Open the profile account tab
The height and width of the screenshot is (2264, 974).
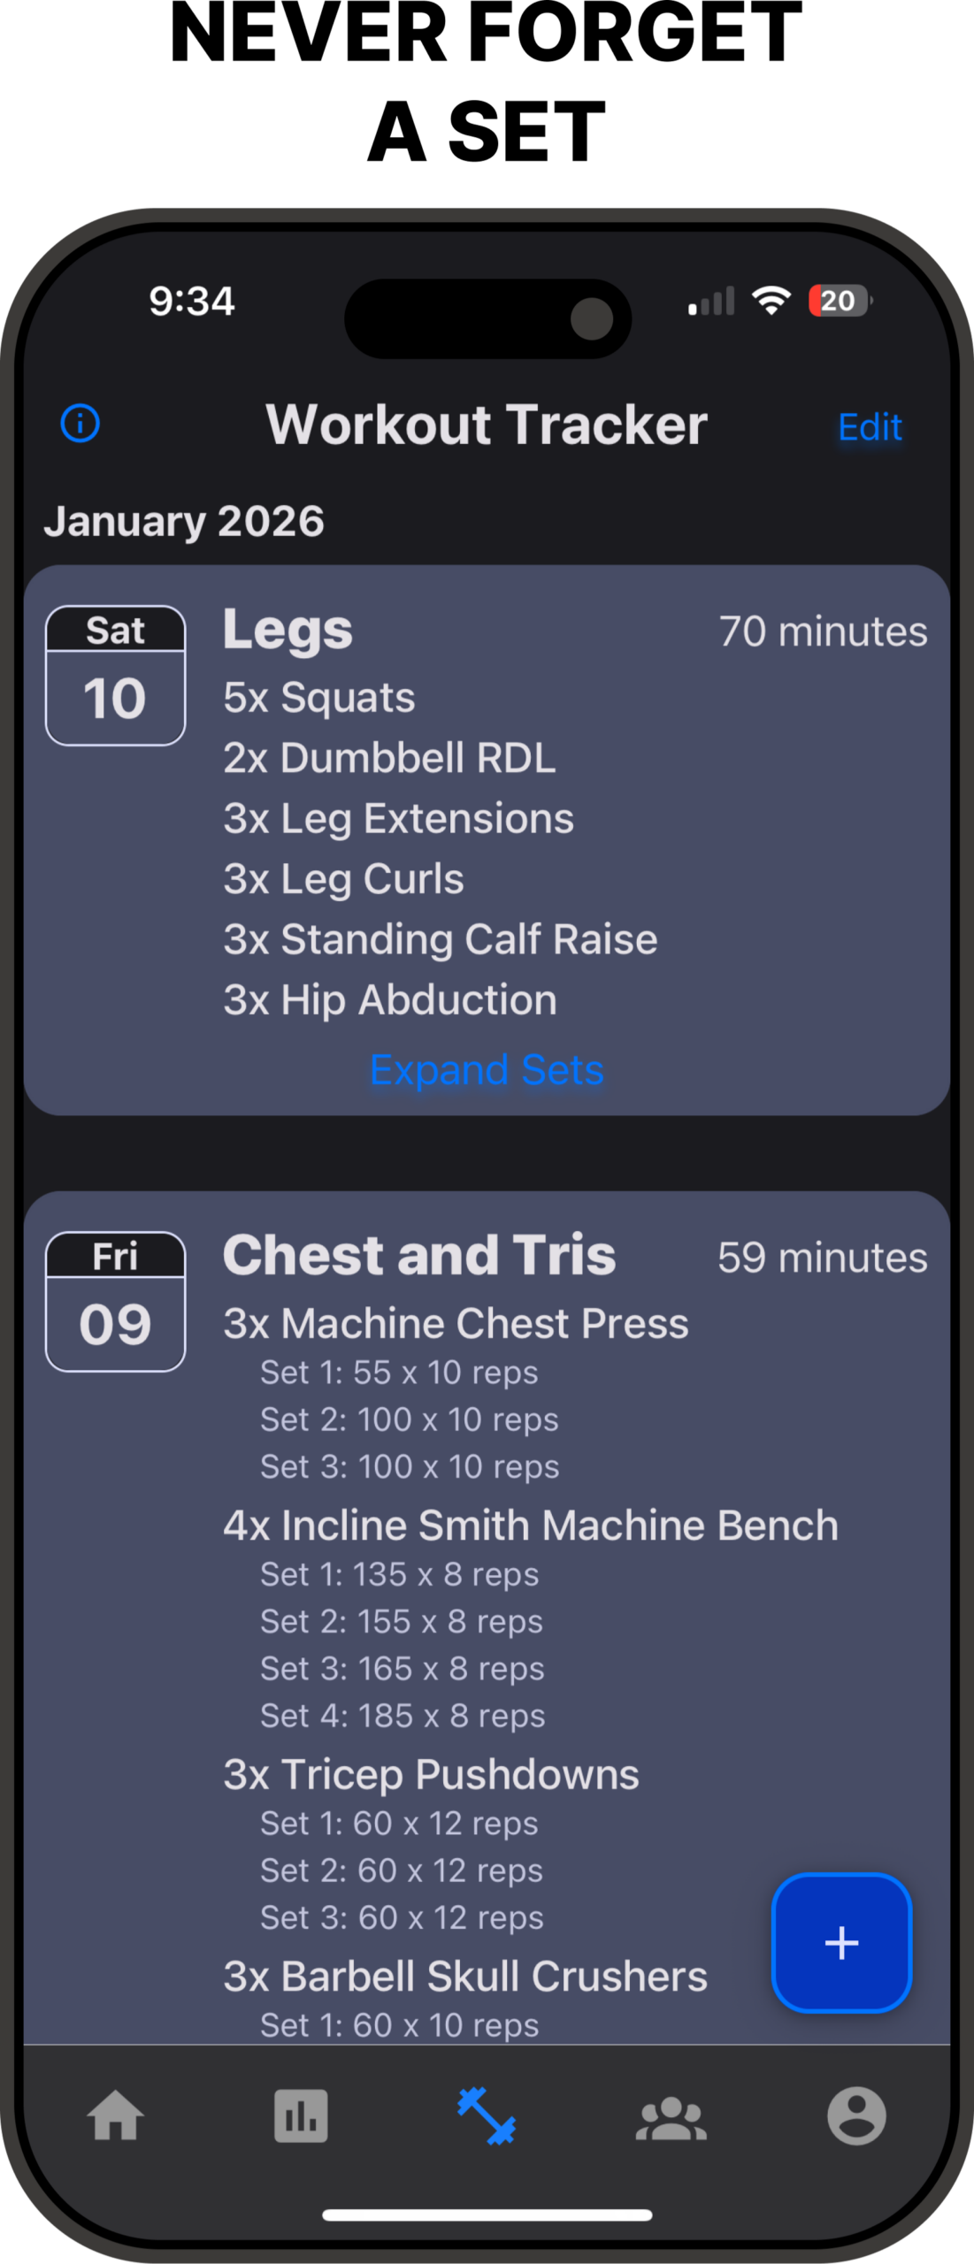[855, 2115]
